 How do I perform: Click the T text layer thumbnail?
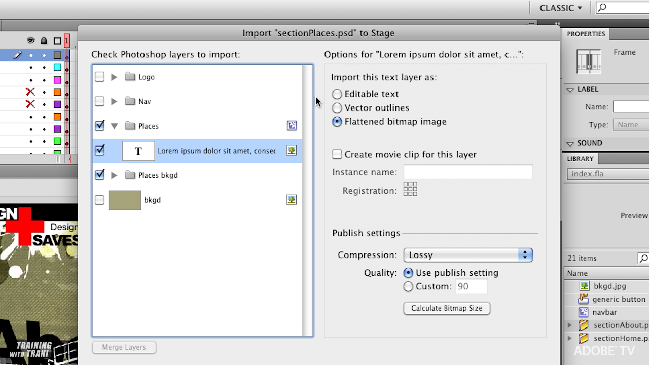(138, 151)
